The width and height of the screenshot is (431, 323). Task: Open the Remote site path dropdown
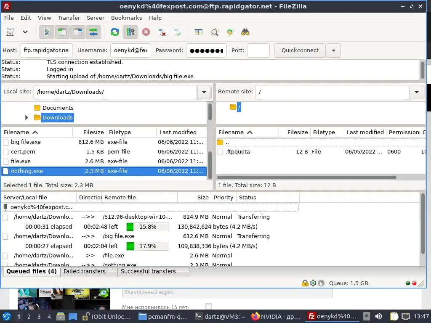click(416, 92)
